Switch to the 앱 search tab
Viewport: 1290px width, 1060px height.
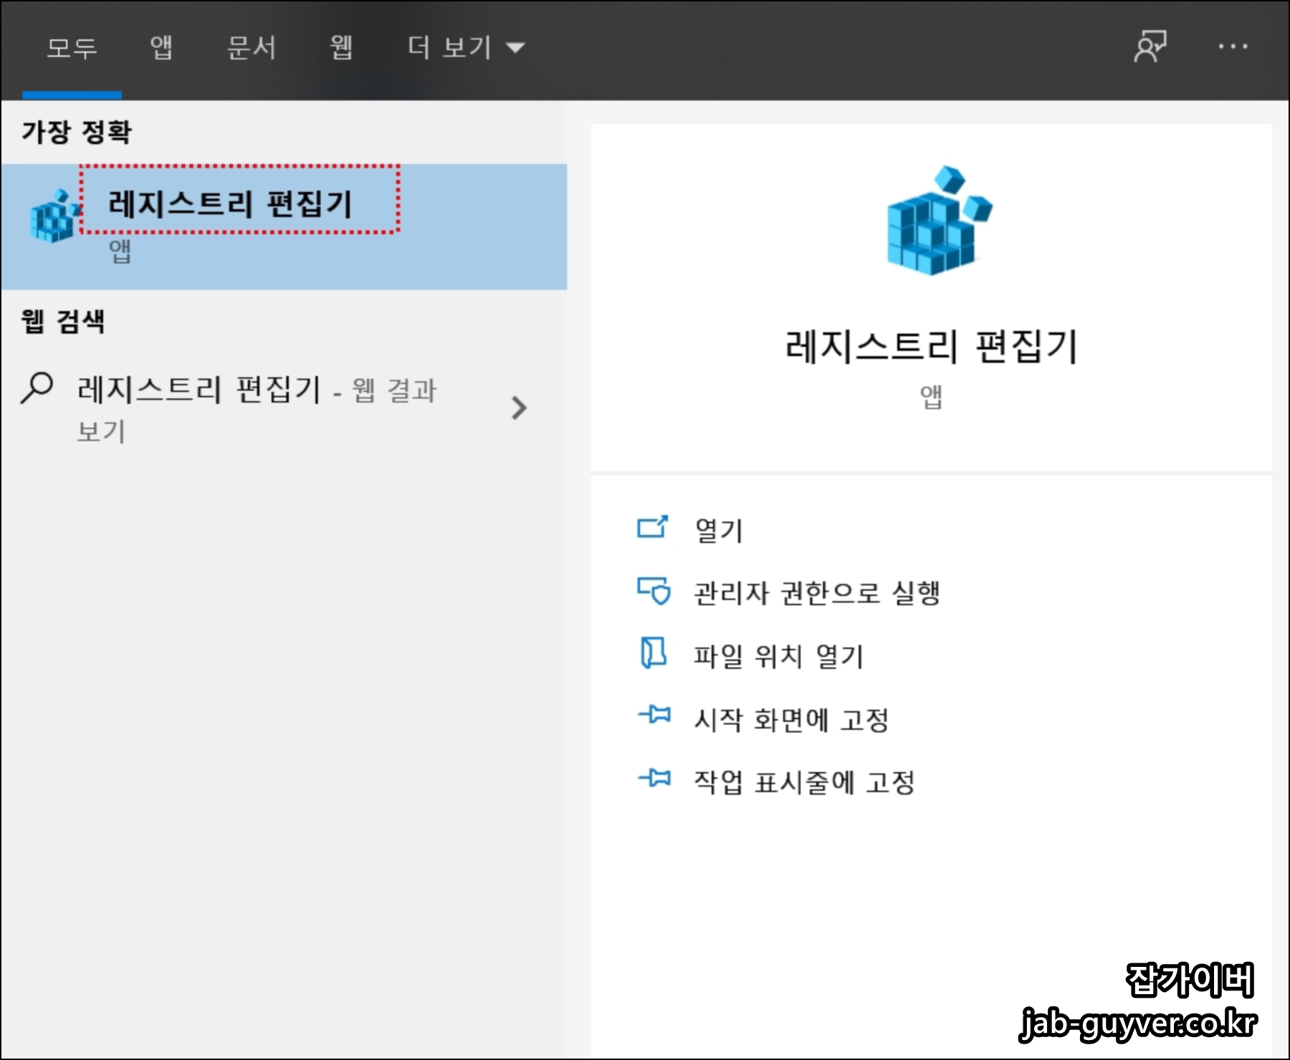(161, 48)
